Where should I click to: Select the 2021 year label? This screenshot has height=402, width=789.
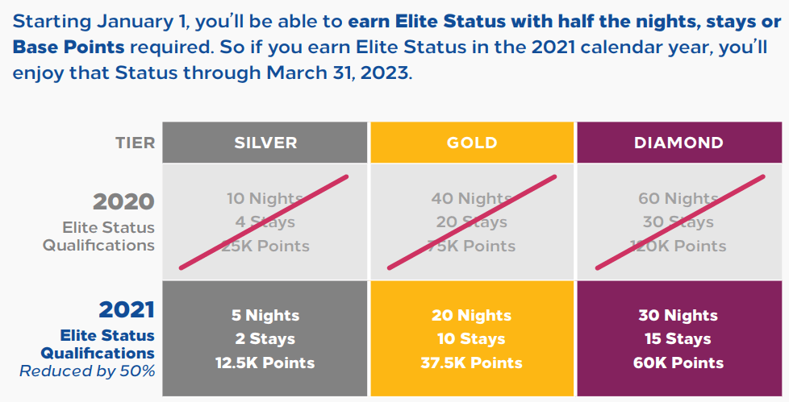pos(126,309)
